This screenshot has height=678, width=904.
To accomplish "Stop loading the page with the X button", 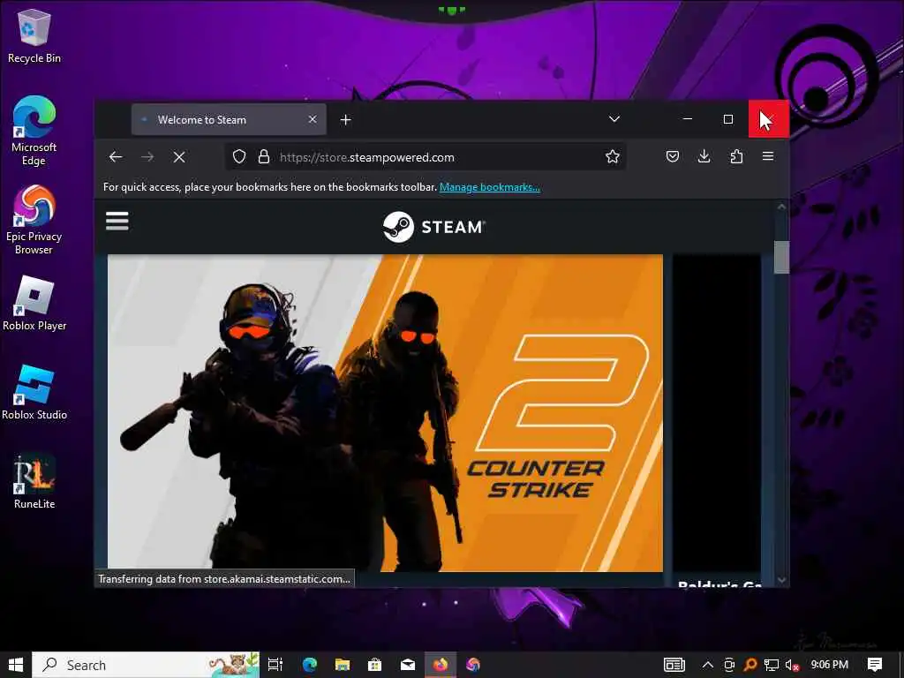I will click(x=179, y=157).
